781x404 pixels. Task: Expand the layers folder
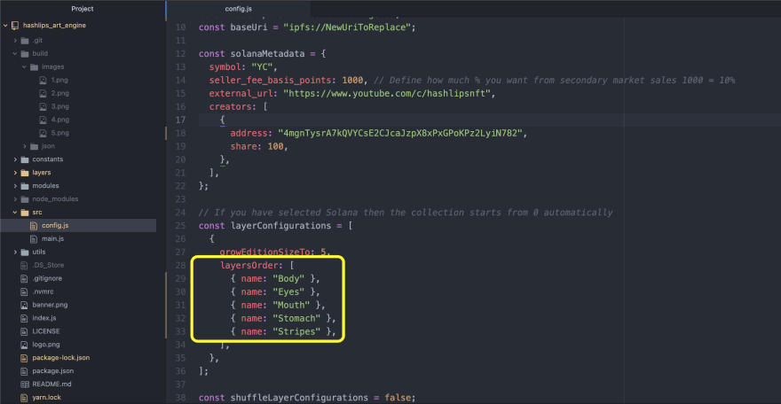(15, 173)
